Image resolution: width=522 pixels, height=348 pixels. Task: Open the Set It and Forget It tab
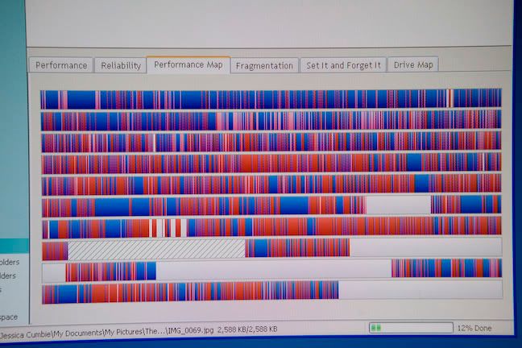(x=342, y=65)
